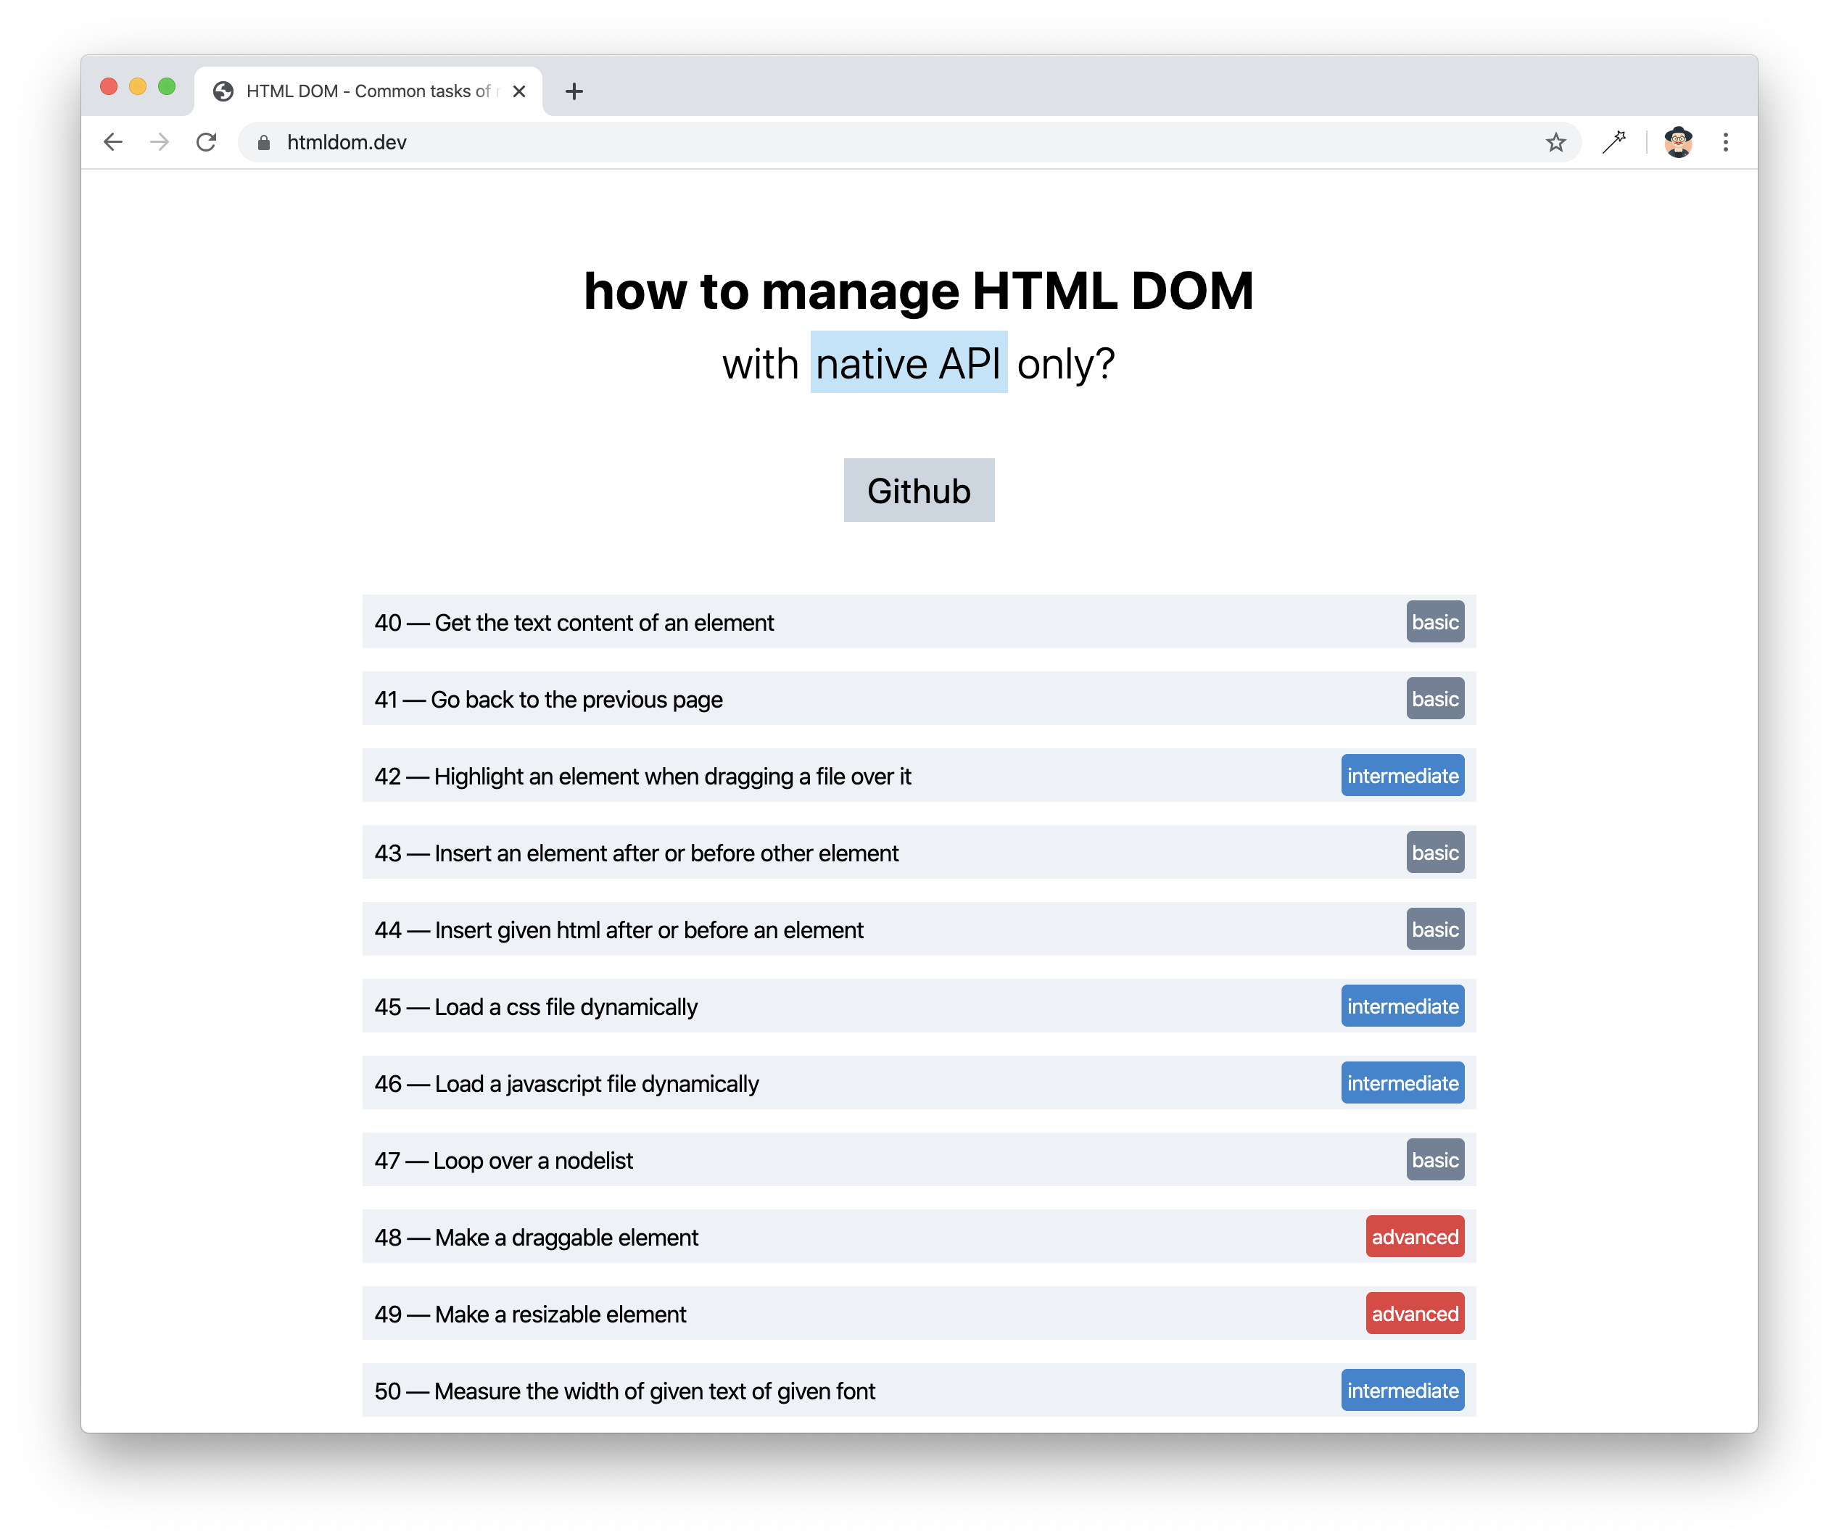Click the basic badge on item 40
This screenshot has width=1839, height=1540.
coord(1433,622)
